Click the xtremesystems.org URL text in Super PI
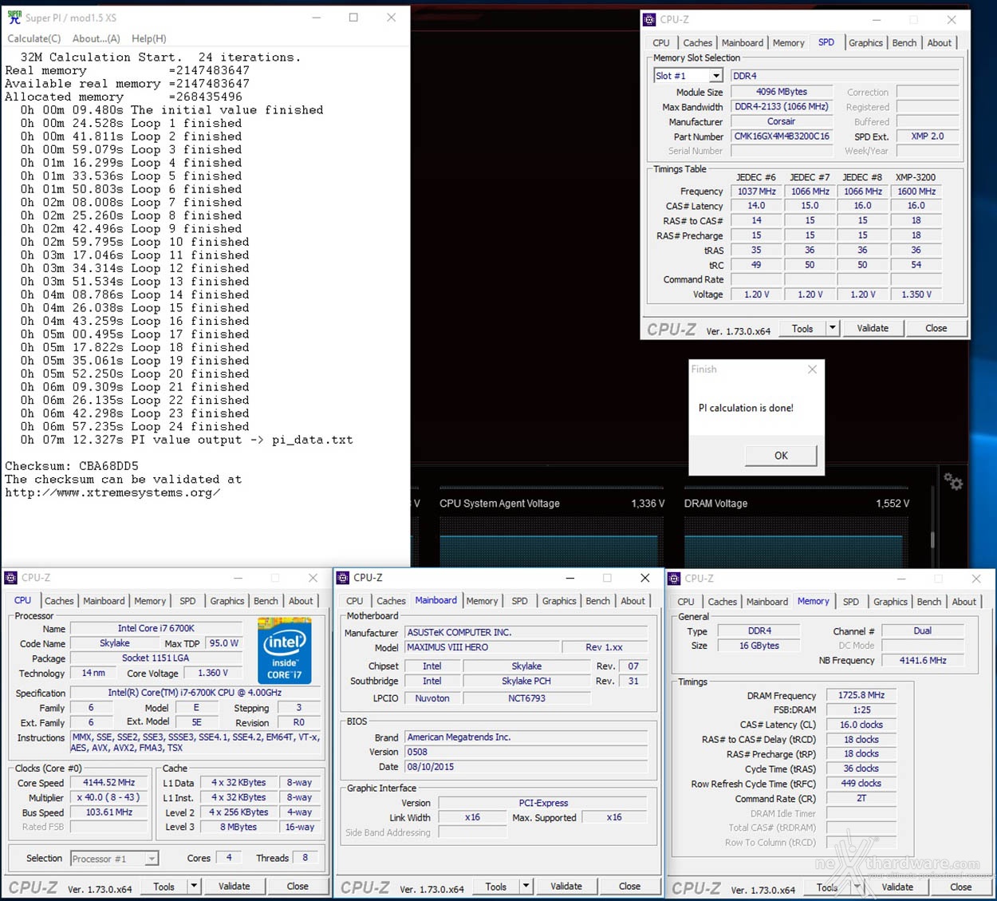The image size is (997, 901). coord(112,492)
